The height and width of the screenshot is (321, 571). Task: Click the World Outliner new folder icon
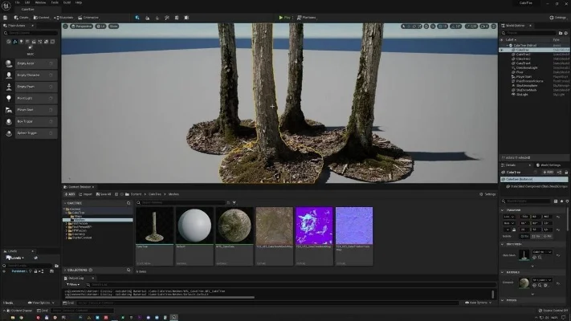point(561,33)
